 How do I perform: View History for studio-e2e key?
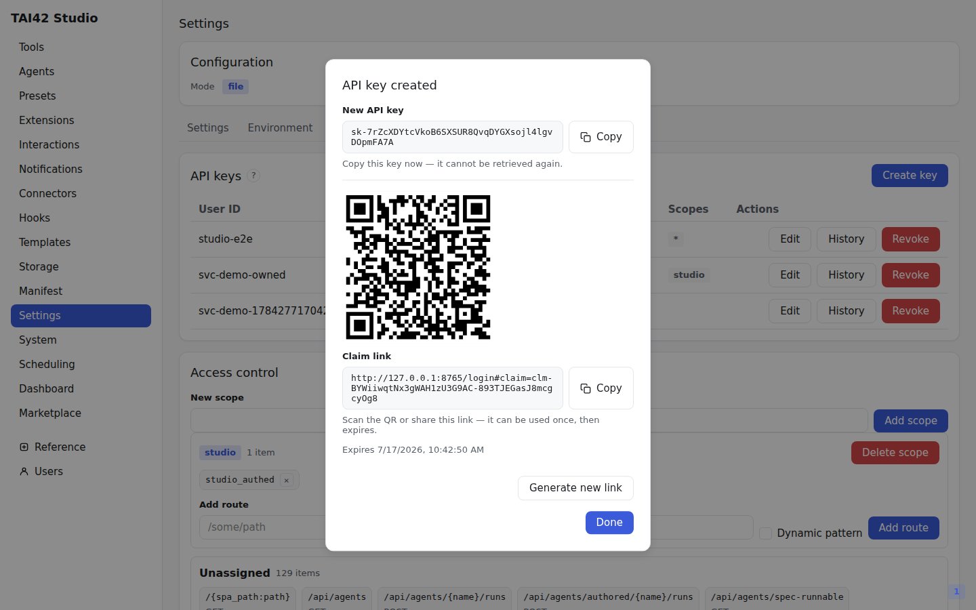pos(846,239)
